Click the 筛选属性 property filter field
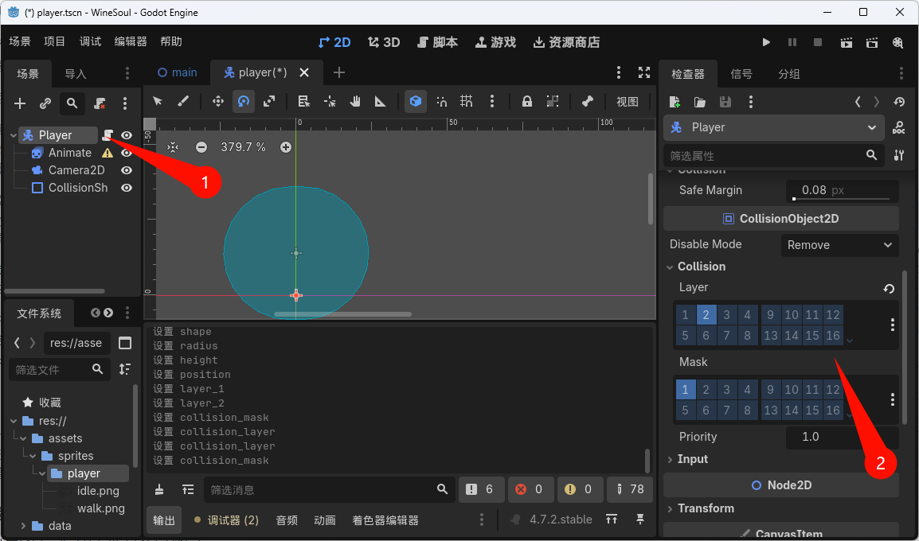 773,156
